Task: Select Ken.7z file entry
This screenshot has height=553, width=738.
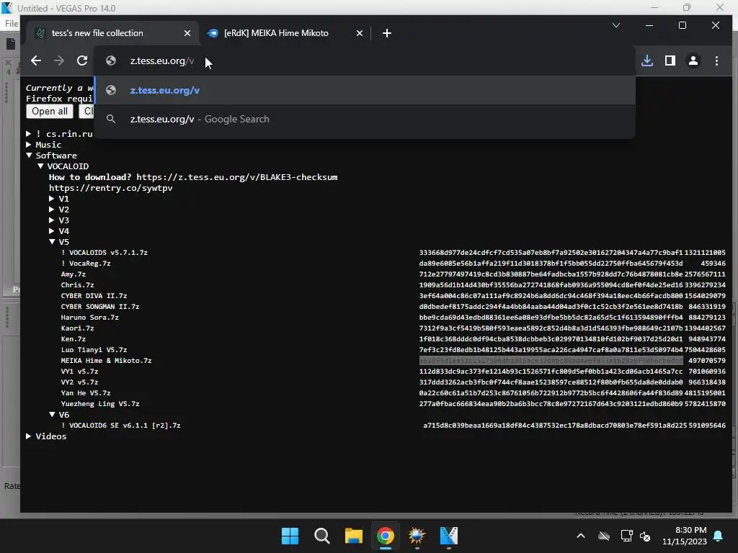Action: click(x=74, y=340)
